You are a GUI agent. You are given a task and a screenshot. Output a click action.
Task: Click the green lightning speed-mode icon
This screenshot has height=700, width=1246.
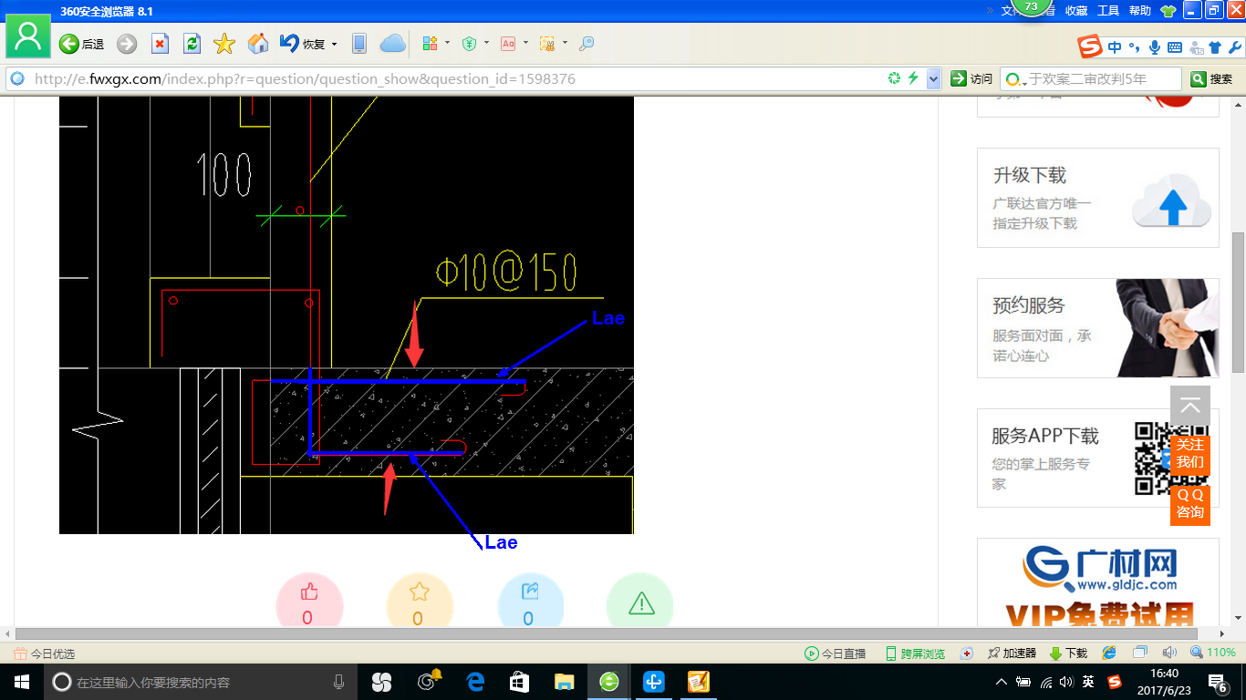[913, 79]
